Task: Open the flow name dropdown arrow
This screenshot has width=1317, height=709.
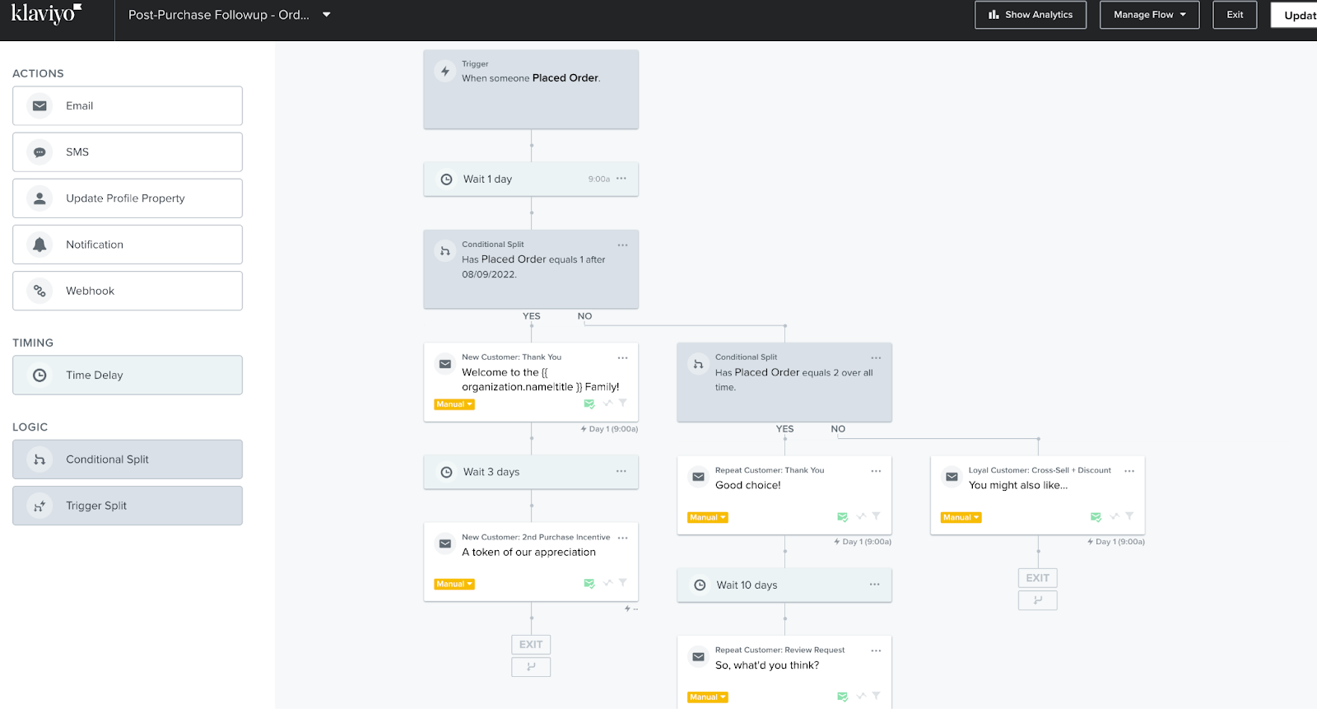Action: click(327, 15)
